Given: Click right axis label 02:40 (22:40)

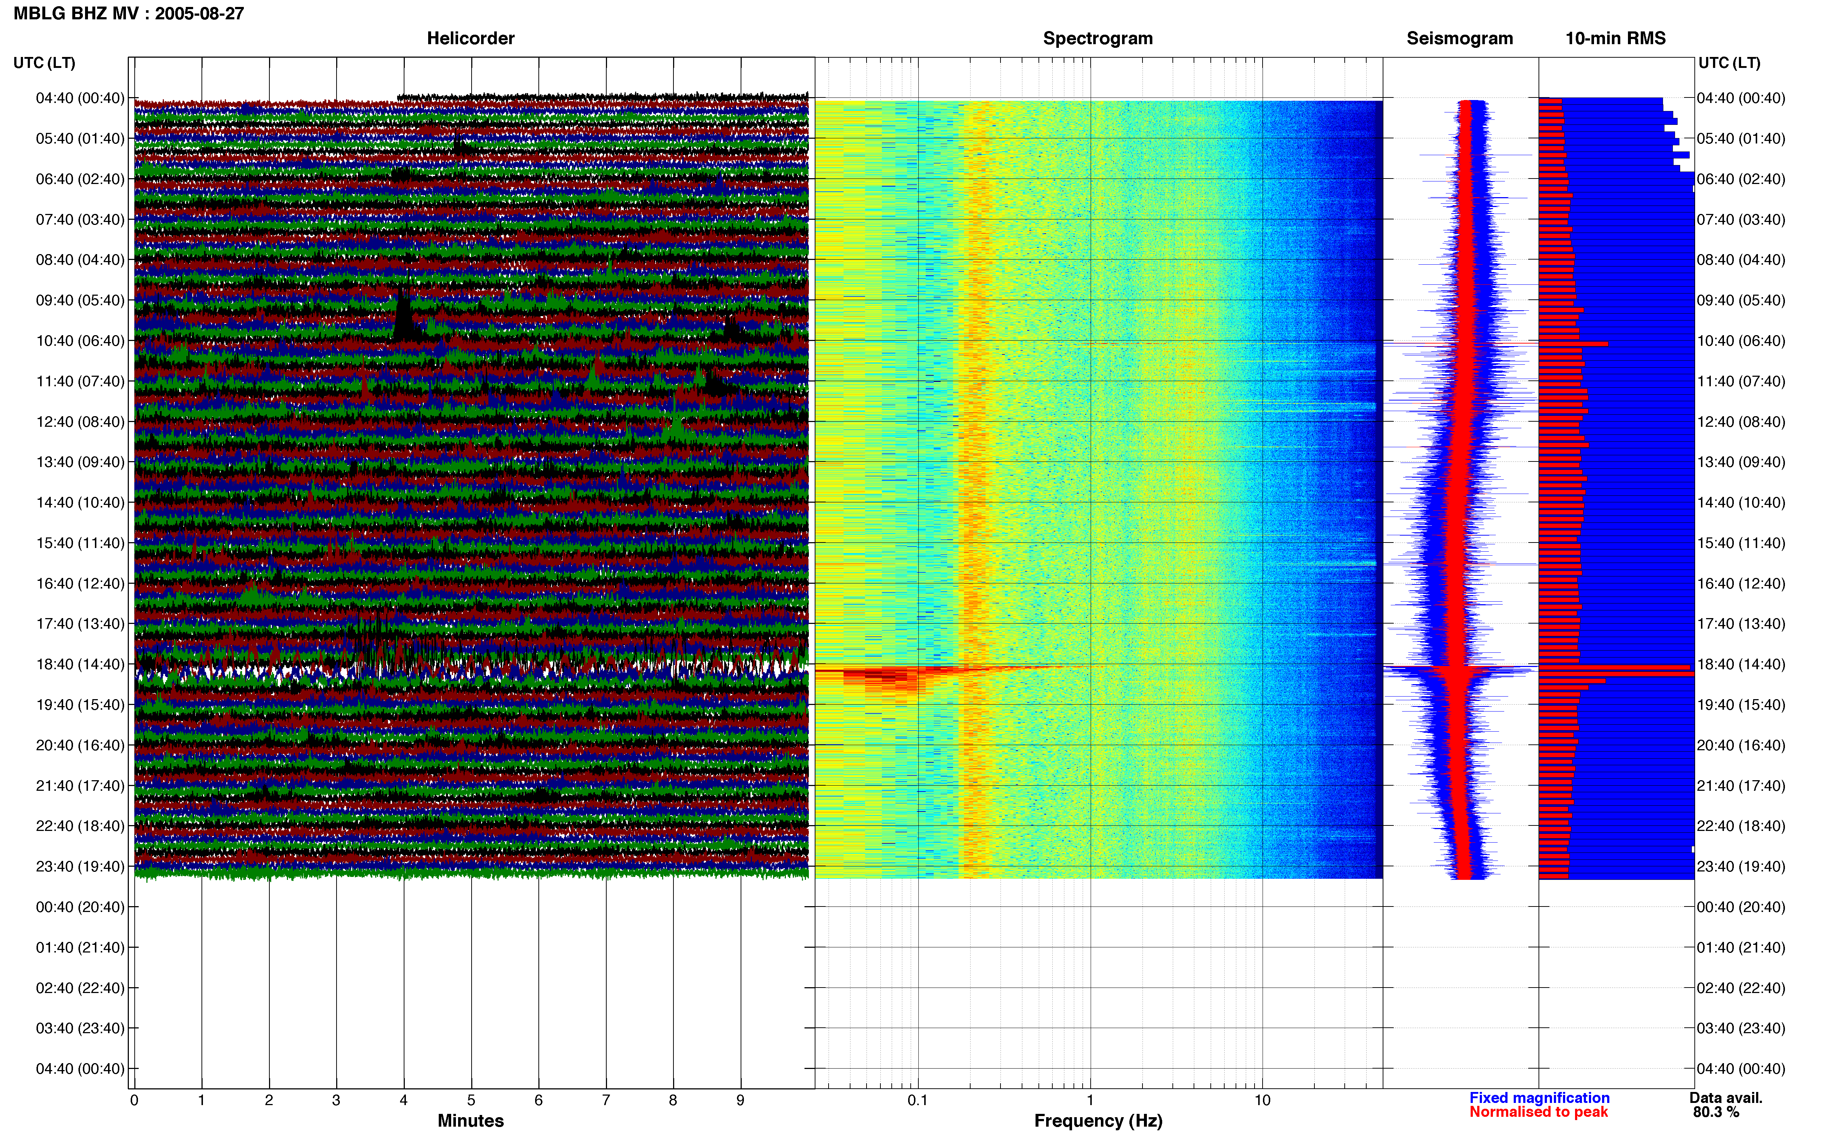Looking at the screenshot, I should click(x=1741, y=988).
